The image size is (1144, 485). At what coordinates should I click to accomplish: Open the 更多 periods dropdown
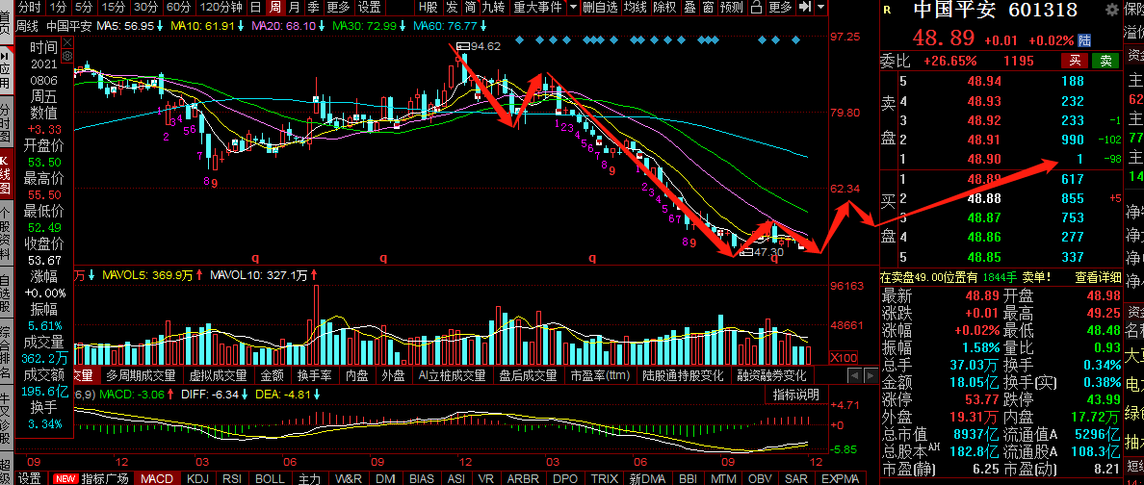(x=338, y=7)
